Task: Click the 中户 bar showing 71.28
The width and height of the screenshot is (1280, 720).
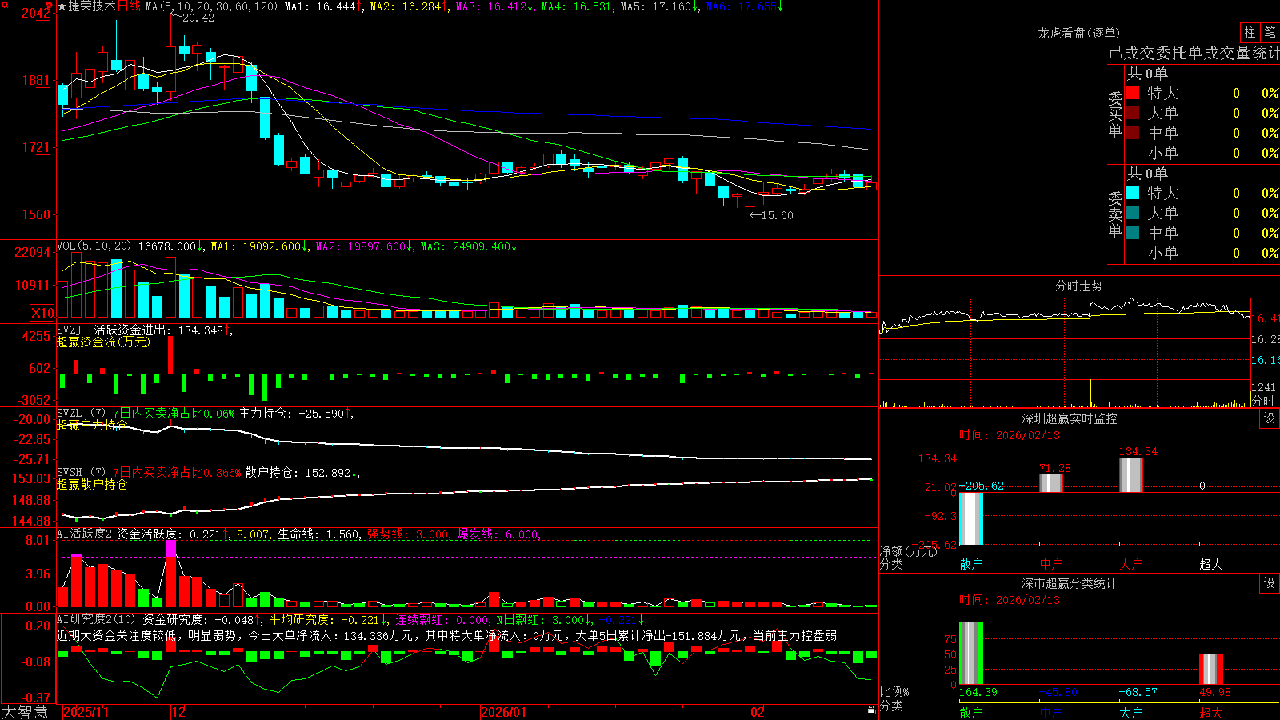Action: 1051,483
